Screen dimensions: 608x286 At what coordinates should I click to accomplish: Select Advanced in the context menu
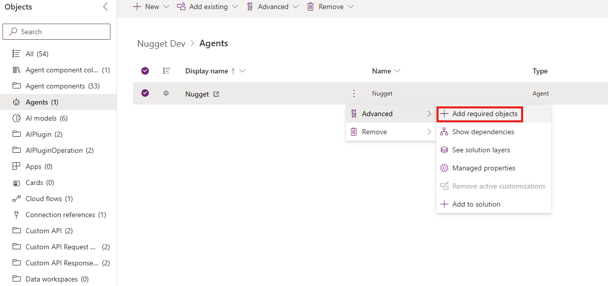coord(391,114)
